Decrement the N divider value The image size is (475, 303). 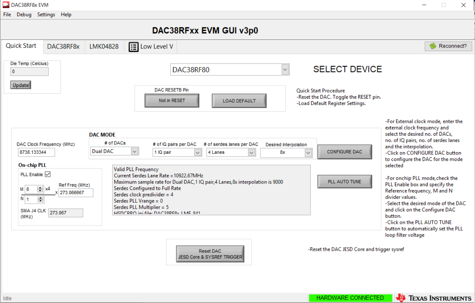(41, 201)
